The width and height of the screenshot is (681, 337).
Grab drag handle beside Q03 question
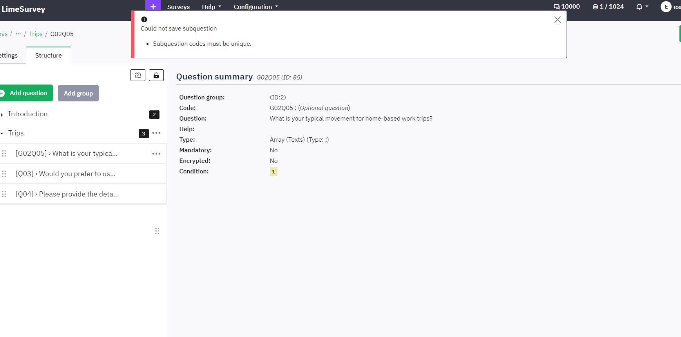pos(4,174)
